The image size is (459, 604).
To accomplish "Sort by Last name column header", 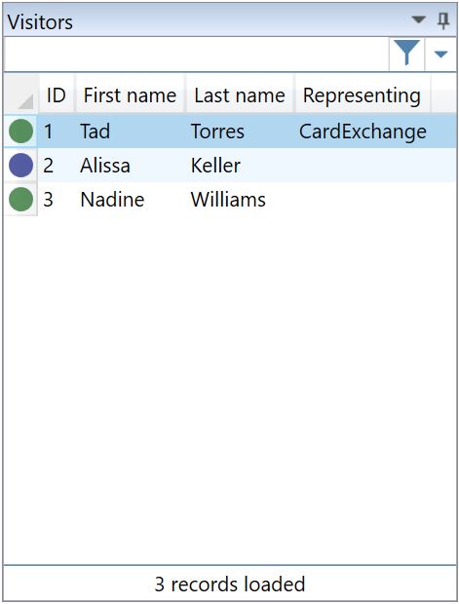I will (240, 94).
